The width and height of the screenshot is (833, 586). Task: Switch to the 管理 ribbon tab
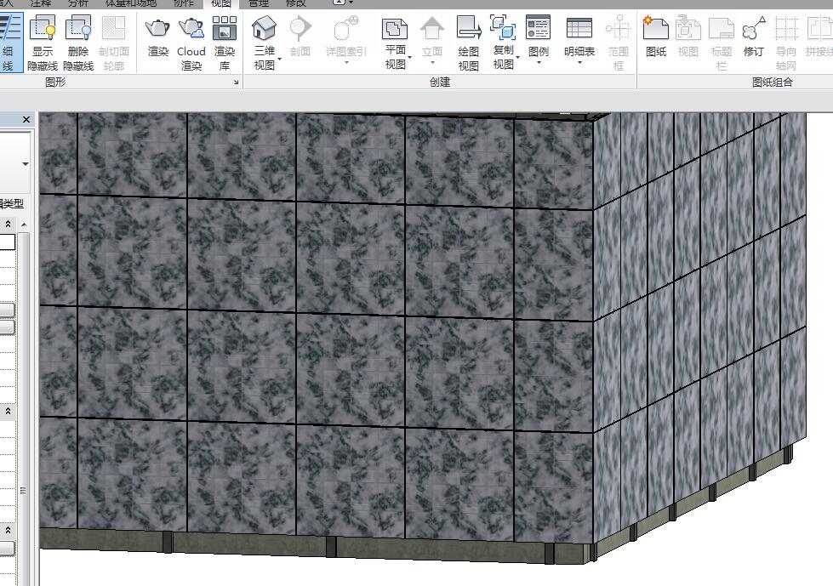258,3
